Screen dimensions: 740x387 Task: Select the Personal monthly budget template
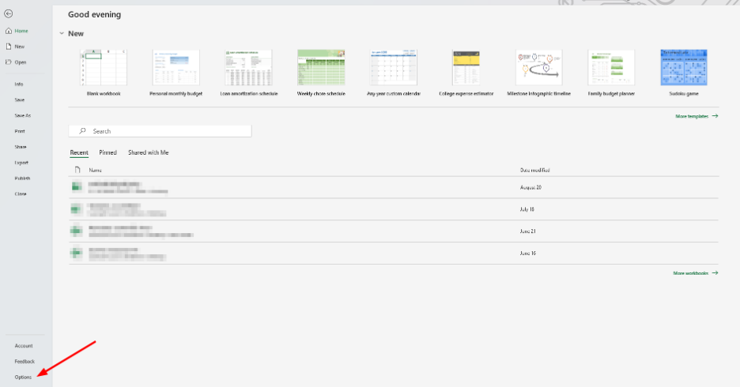pyautogui.click(x=176, y=67)
